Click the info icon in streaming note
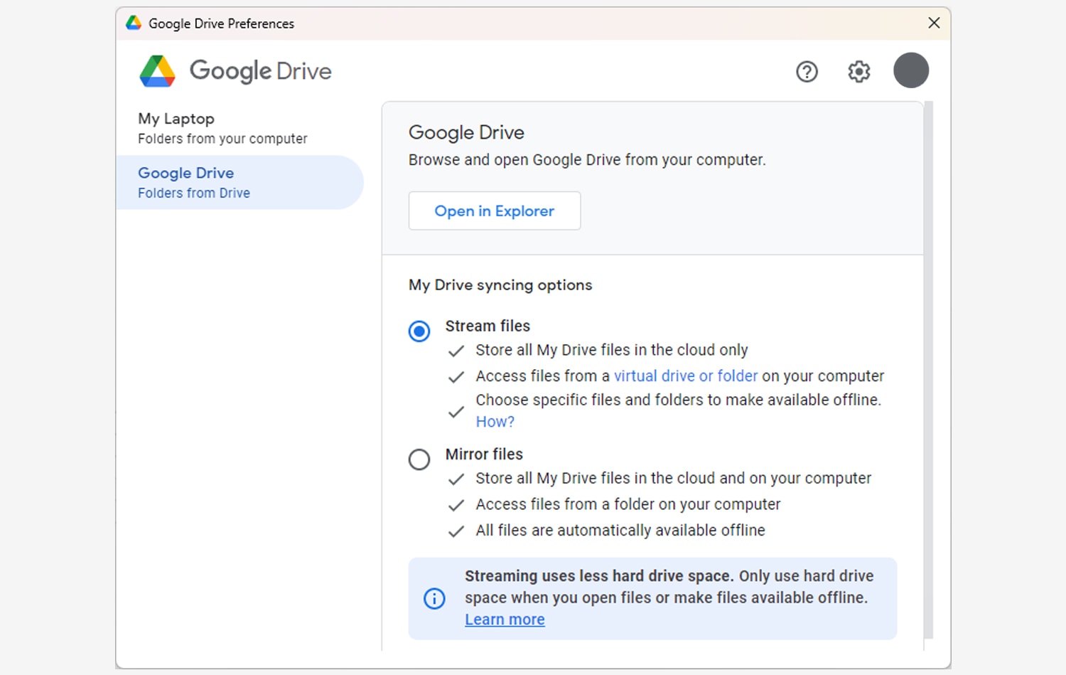Viewport: 1066px width, 675px height. pos(434,599)
